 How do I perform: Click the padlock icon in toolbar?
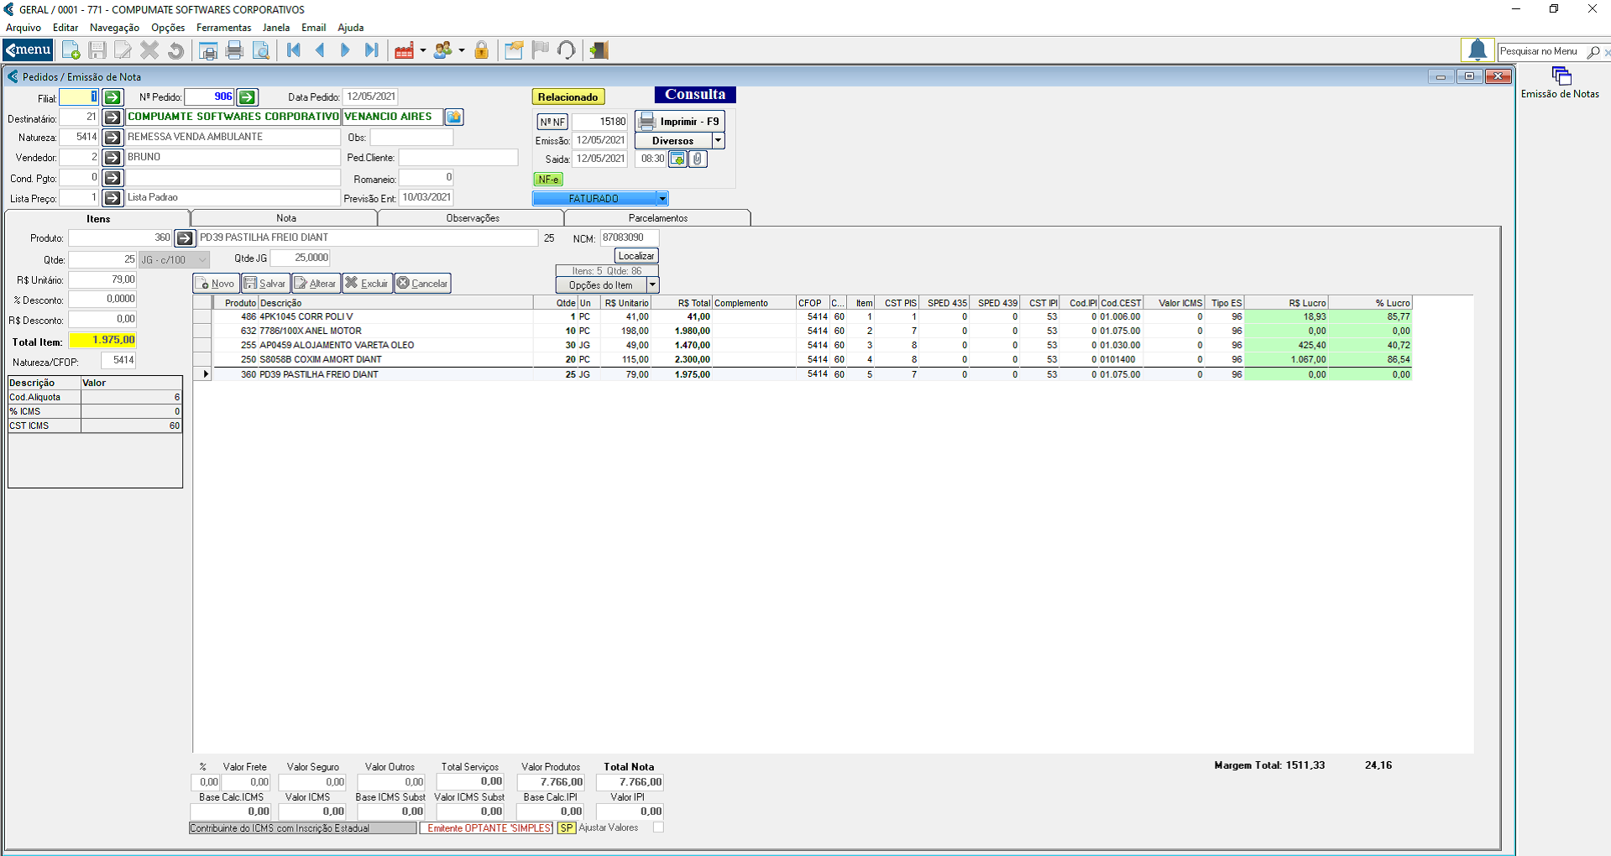(481, 50)
